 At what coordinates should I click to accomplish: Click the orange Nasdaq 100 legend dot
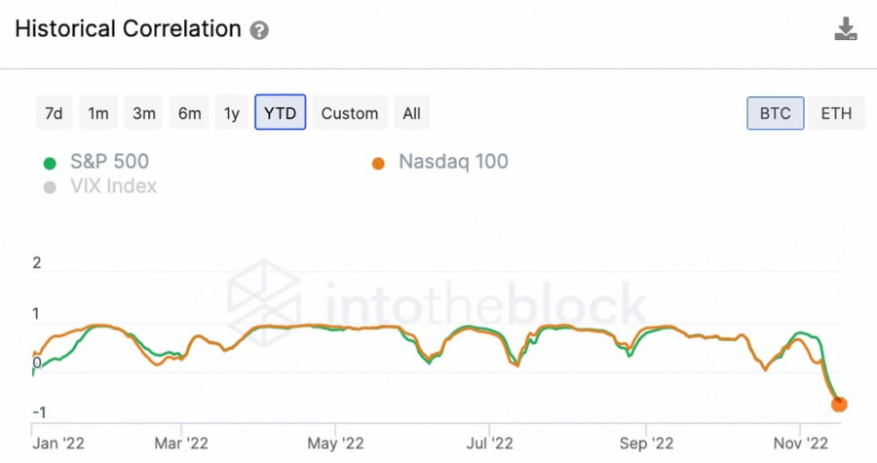click(x=379, y=163)
